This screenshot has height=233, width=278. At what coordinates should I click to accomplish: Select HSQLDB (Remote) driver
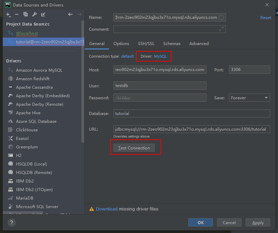pos(34,172)
